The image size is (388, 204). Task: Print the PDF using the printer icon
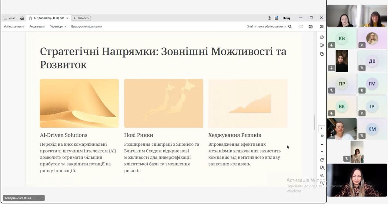(310, 27)
